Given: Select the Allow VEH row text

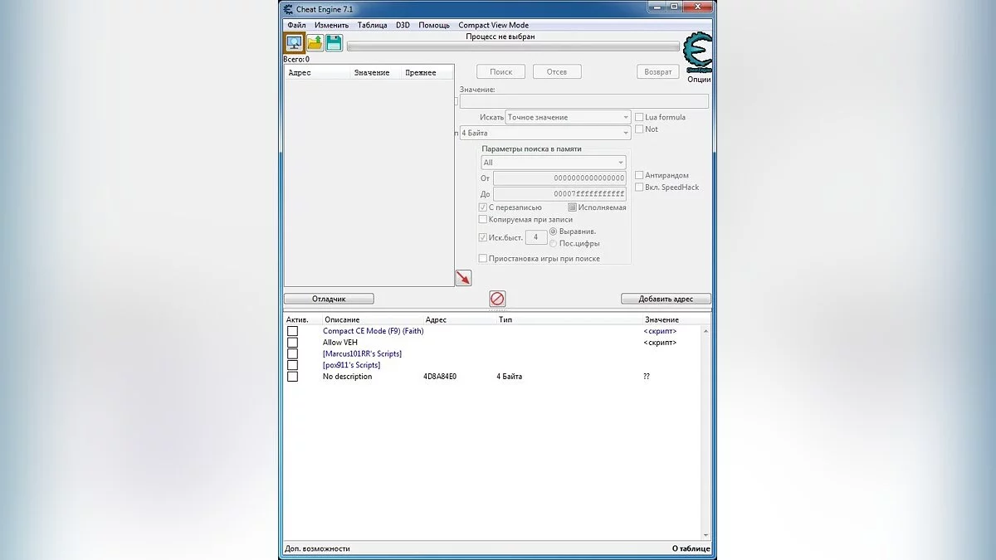Looking at the screenshot, I should 340,343.
